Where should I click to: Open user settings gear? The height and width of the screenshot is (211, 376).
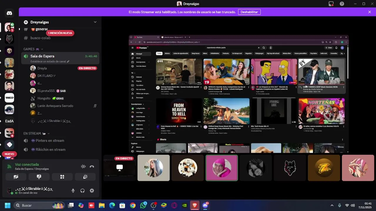pyautogui.click(x=92, y=191)
